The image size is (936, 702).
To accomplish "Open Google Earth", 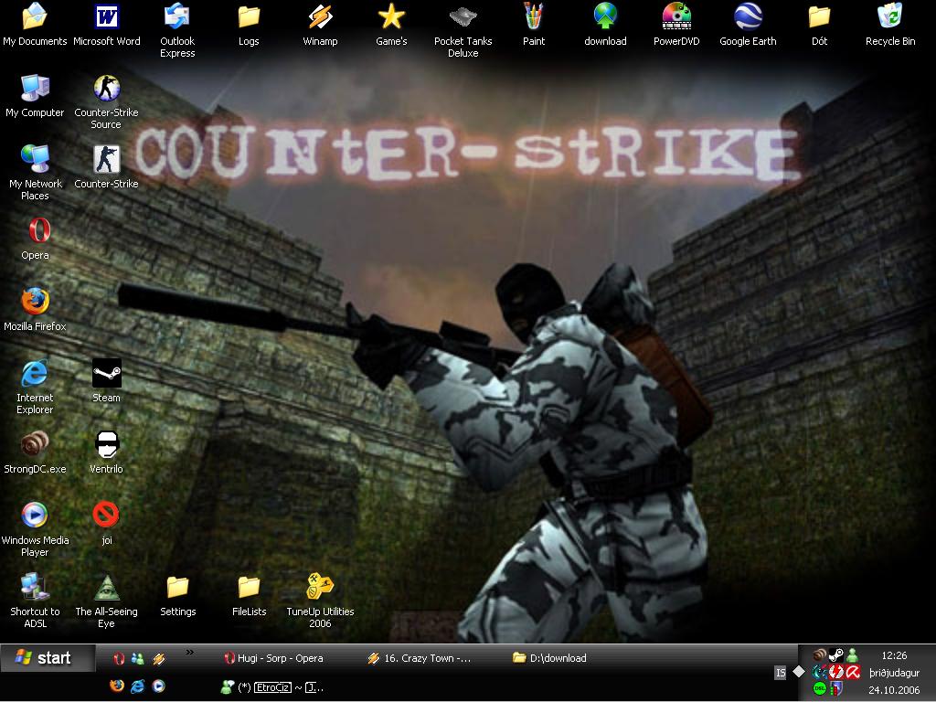I will click(748, 25).
